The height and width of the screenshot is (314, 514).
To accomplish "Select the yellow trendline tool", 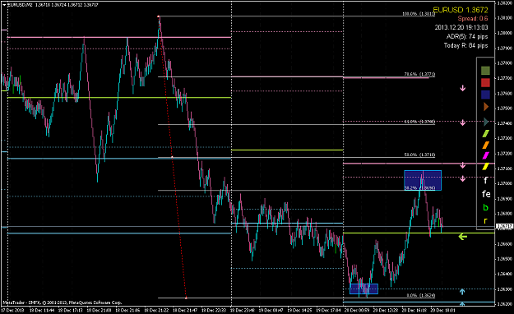I will pyautogui.click(x=485, y=167).
